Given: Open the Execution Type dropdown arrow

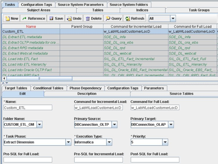Looking at the screenshot, I should tap(109, 142).
